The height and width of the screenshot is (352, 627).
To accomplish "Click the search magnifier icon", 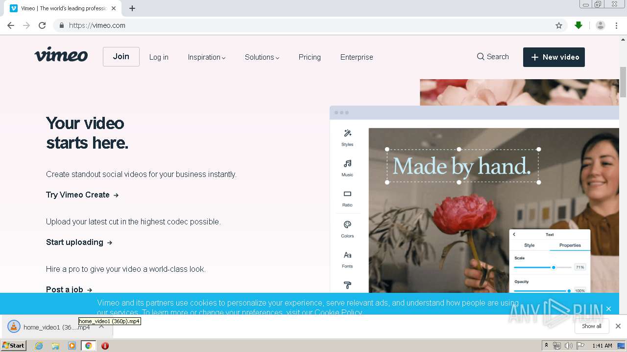I will point(481,57).
